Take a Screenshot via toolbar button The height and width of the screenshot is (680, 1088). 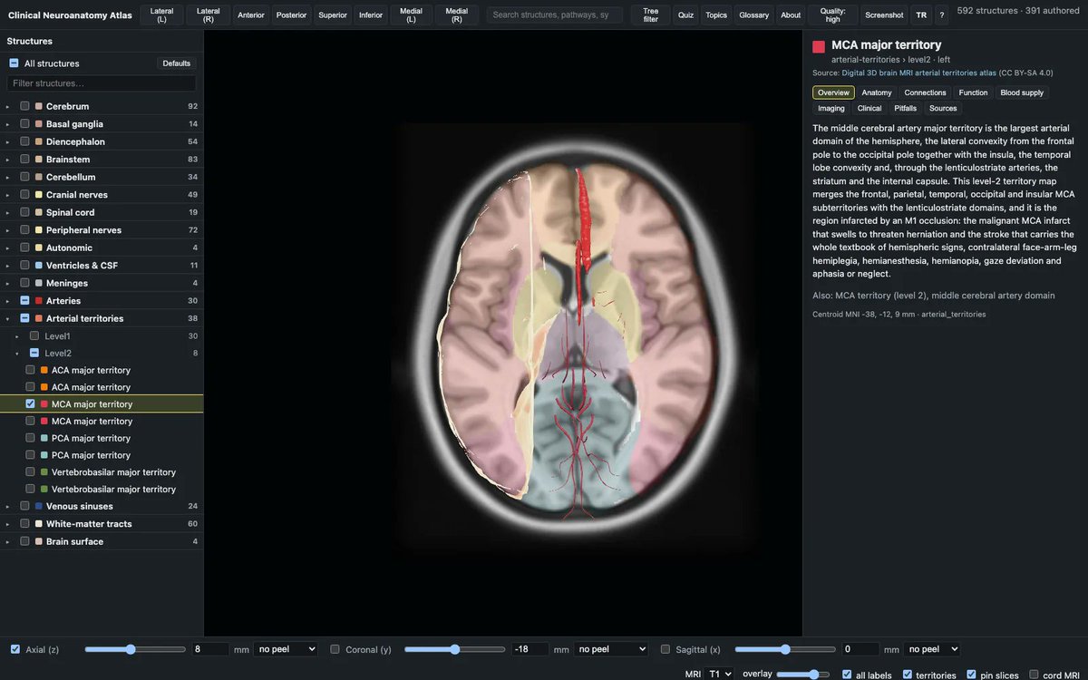point(884,15)
